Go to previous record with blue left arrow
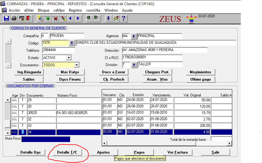This screenshot has width=262, height=163. tap(70, 19)
